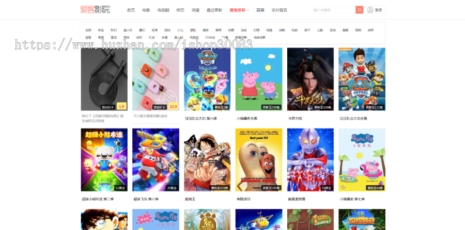The height and width of the screenshot is (230, 465).
Task: Open the mint candy ad thumbnail priced 15.9
Action: point(156,79)
